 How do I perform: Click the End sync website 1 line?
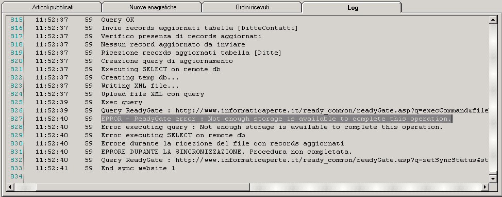pyautogui.click(x=138, y=168)
